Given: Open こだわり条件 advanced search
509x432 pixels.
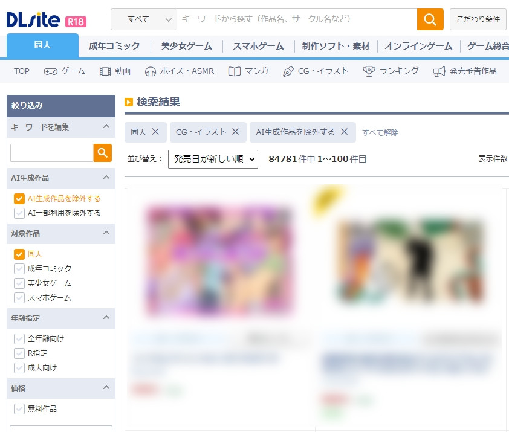Looking at the screenshot, I should tap(477, 20).
